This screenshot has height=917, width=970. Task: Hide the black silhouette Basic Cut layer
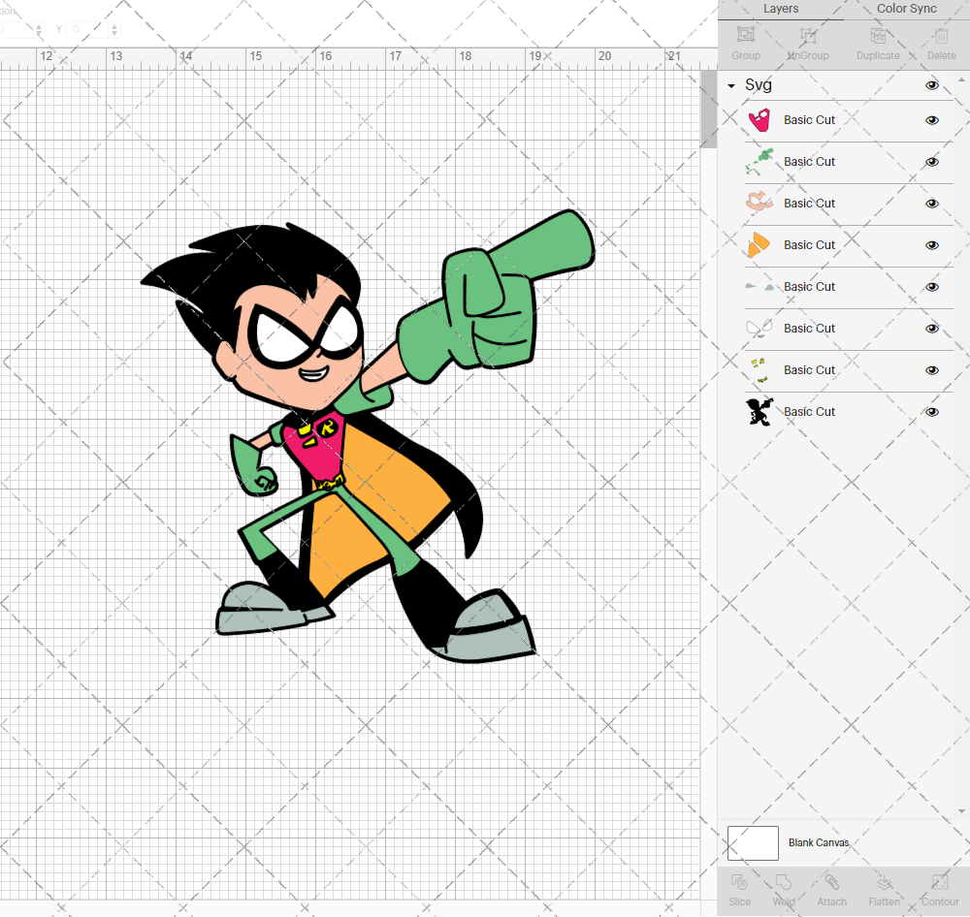931,412
